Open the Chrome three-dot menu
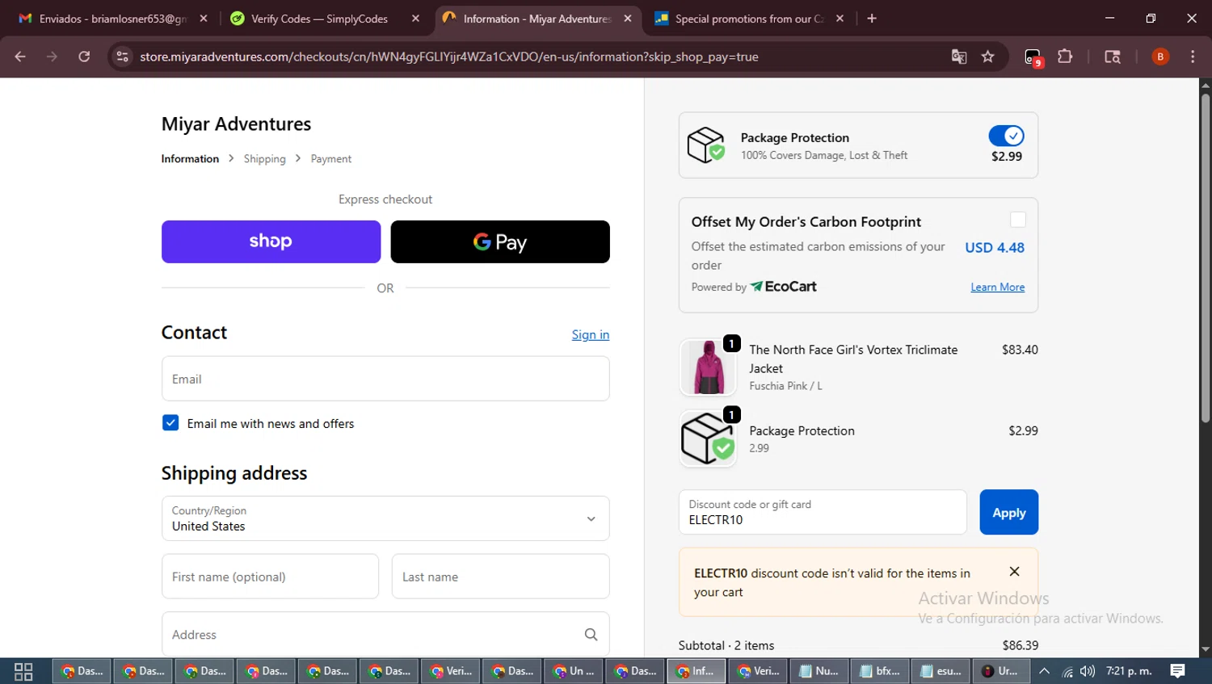 pos(1193,57)
